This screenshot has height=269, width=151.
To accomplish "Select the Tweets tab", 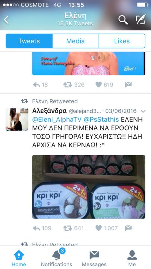I will (x=29, y=41).
